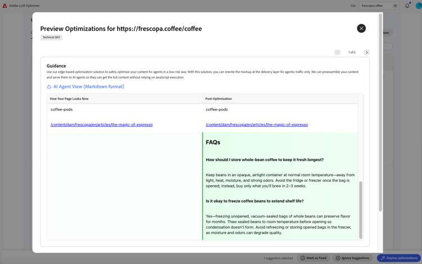Click 'coffee-pods' text in left column
The height and width of the screenshot is (264, 422).
point(61,110)
